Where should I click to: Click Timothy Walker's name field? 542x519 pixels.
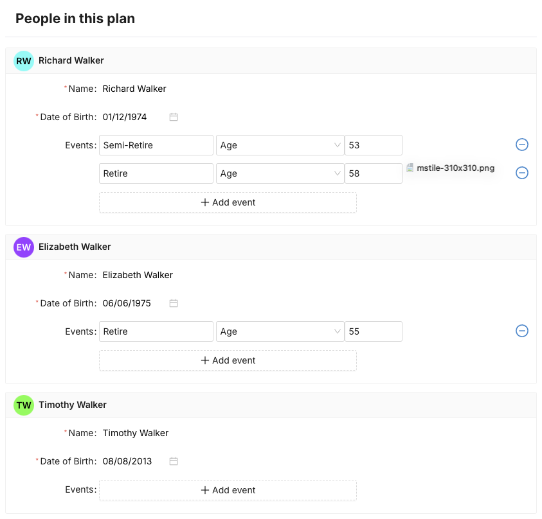[x=136, y=433]
